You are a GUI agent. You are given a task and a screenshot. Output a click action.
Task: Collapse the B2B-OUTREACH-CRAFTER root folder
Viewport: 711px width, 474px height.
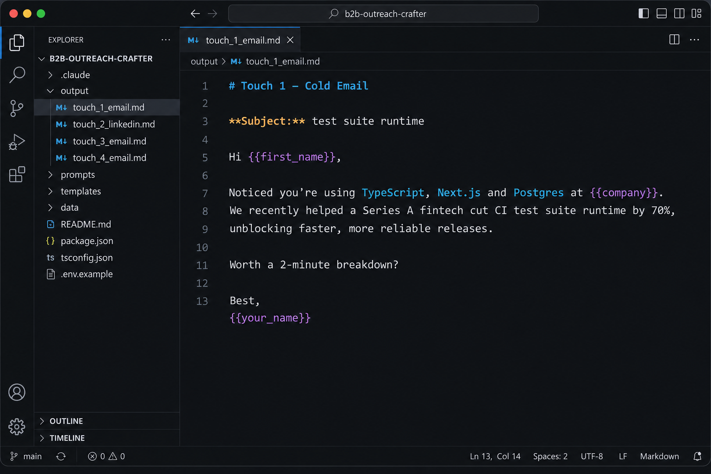coord(107,59)
